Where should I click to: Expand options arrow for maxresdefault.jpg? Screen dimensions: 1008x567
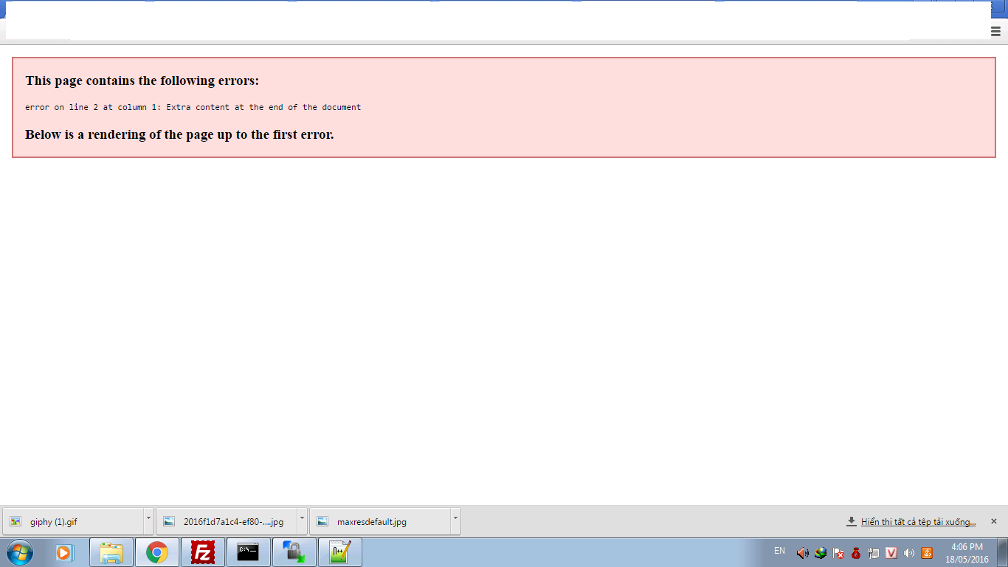pos(455,520)
